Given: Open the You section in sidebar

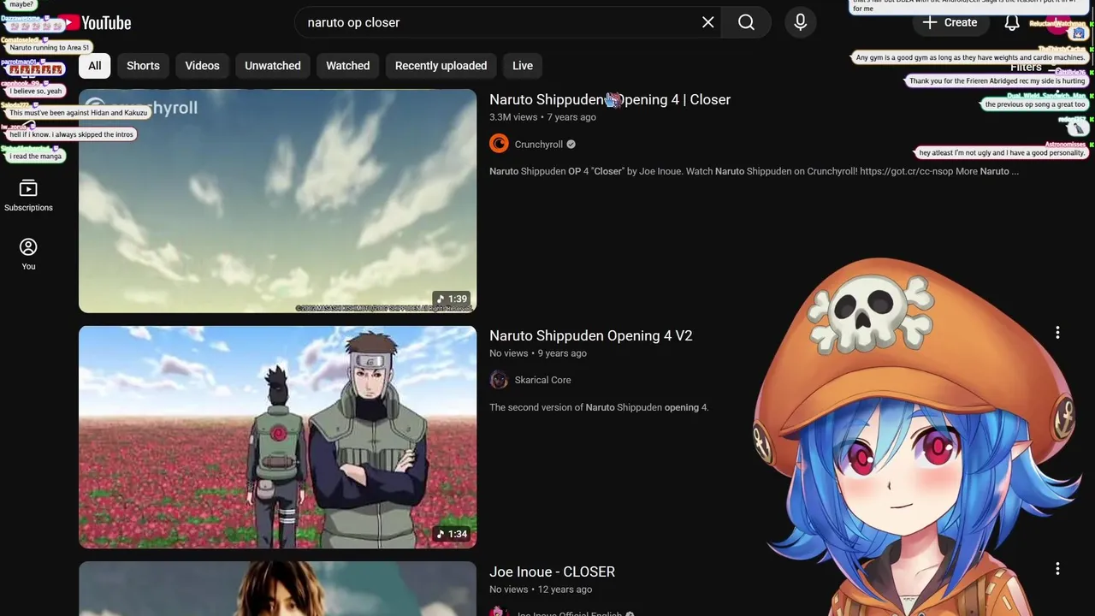Looking at the screenshot, I should [x=28, y=254].
